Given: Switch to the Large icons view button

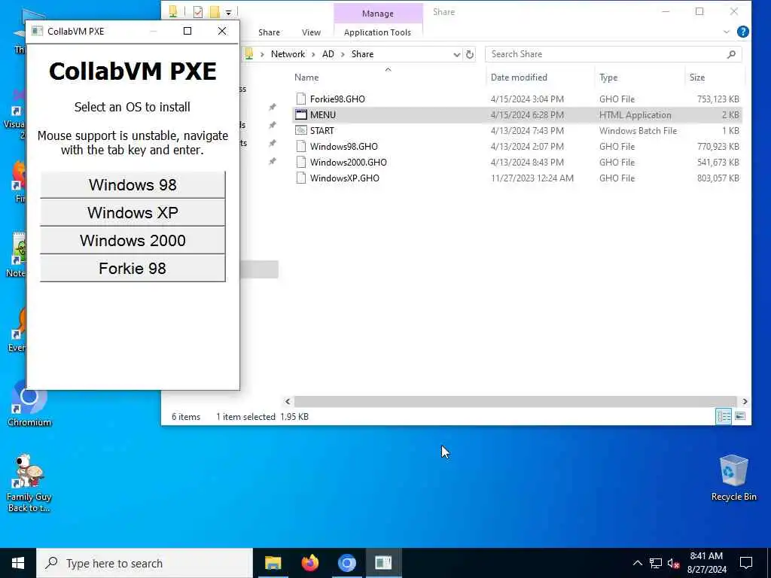Looking at the screenshot, I should click(x=740, y=417).
